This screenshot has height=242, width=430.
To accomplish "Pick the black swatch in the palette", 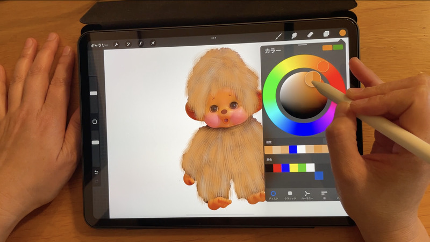I will [269, 168].
